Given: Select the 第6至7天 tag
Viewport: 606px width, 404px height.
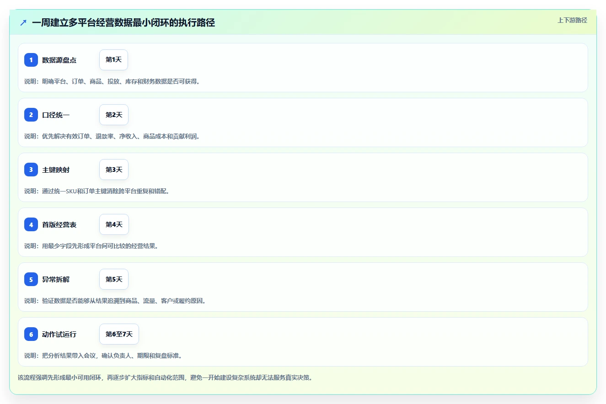Looking at the screenshot, I should 119,334.
